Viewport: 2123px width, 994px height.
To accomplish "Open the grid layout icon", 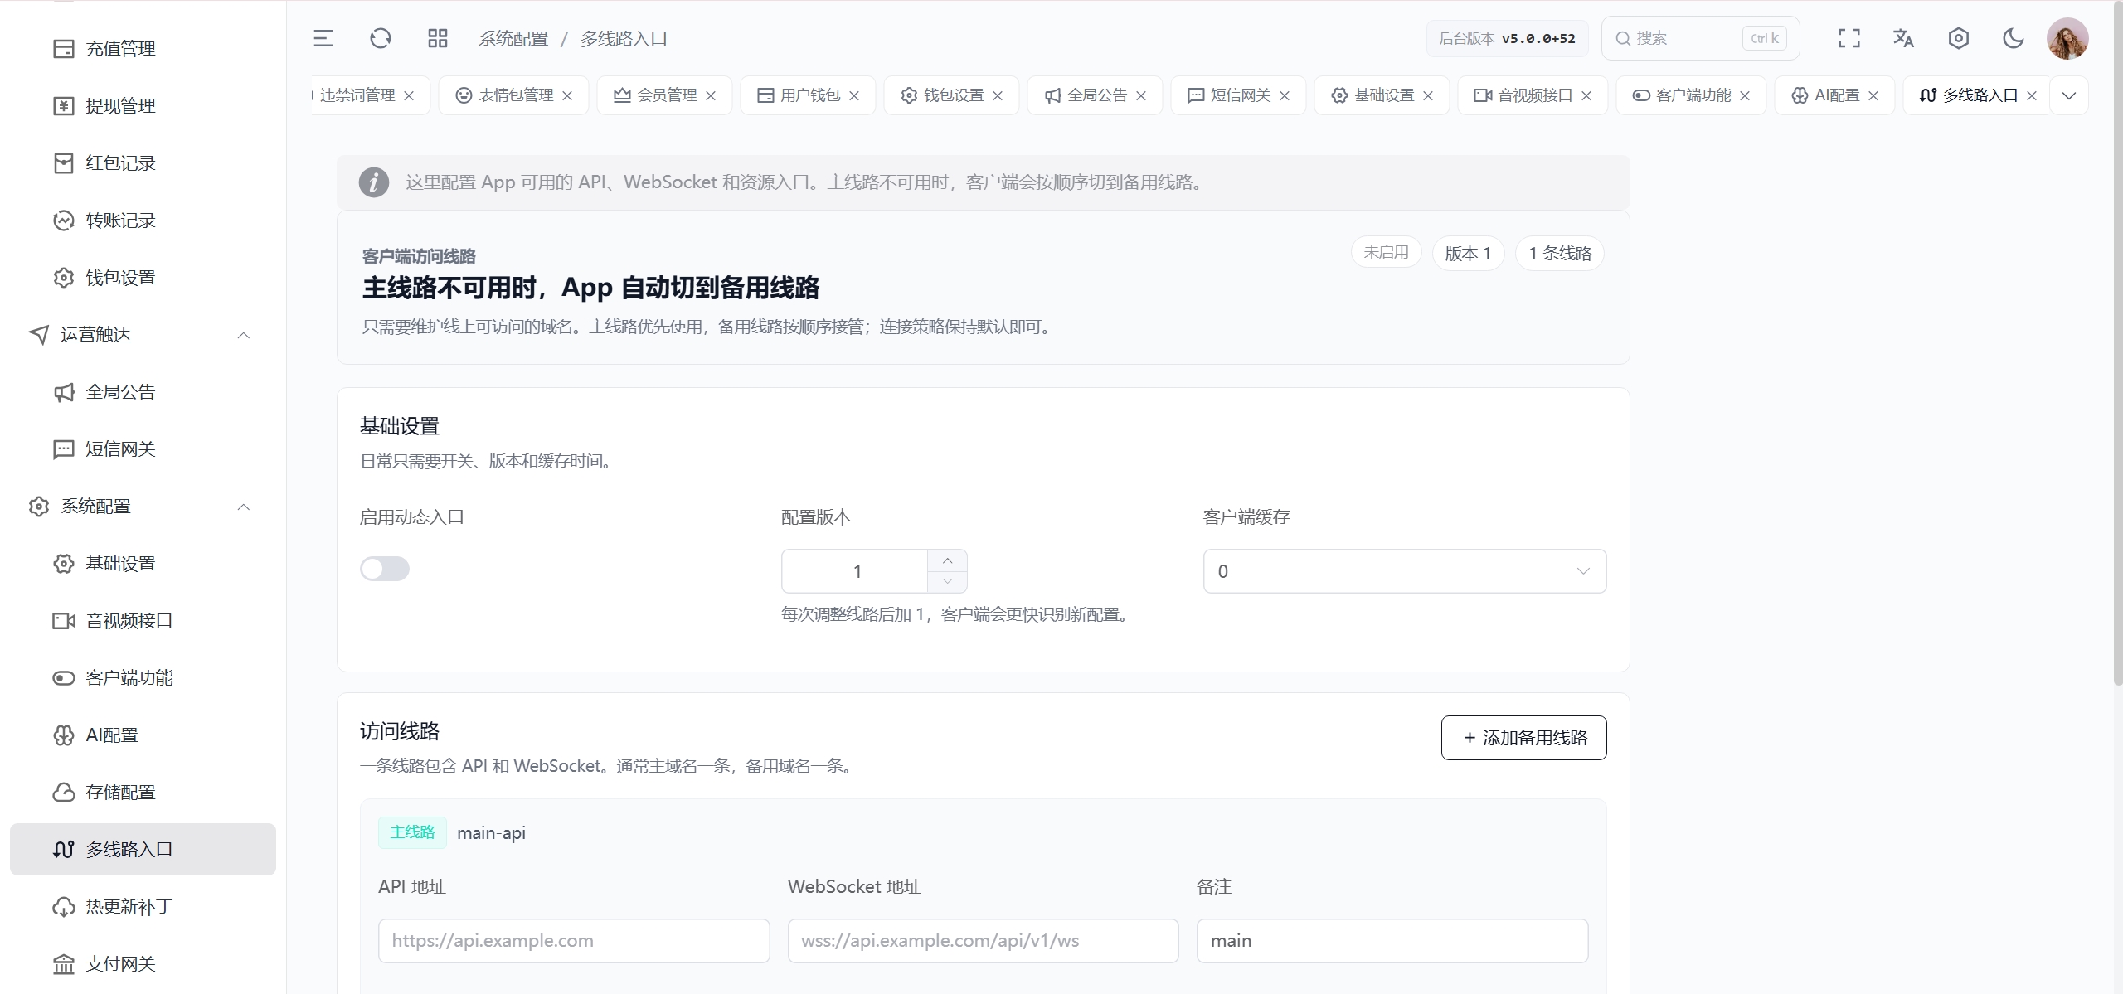I will pos(438,38).
